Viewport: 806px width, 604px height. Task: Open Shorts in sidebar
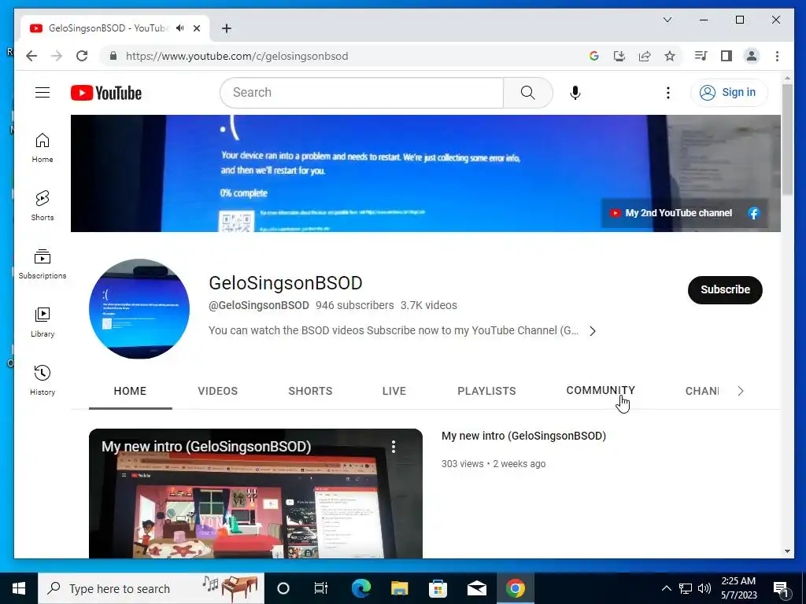43,205
